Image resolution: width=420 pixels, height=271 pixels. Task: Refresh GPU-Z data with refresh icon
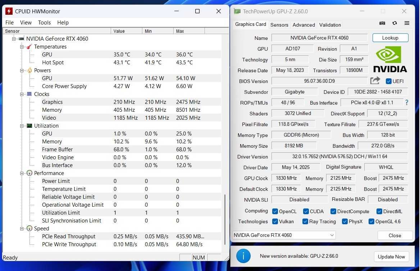[x=394, y=23]
